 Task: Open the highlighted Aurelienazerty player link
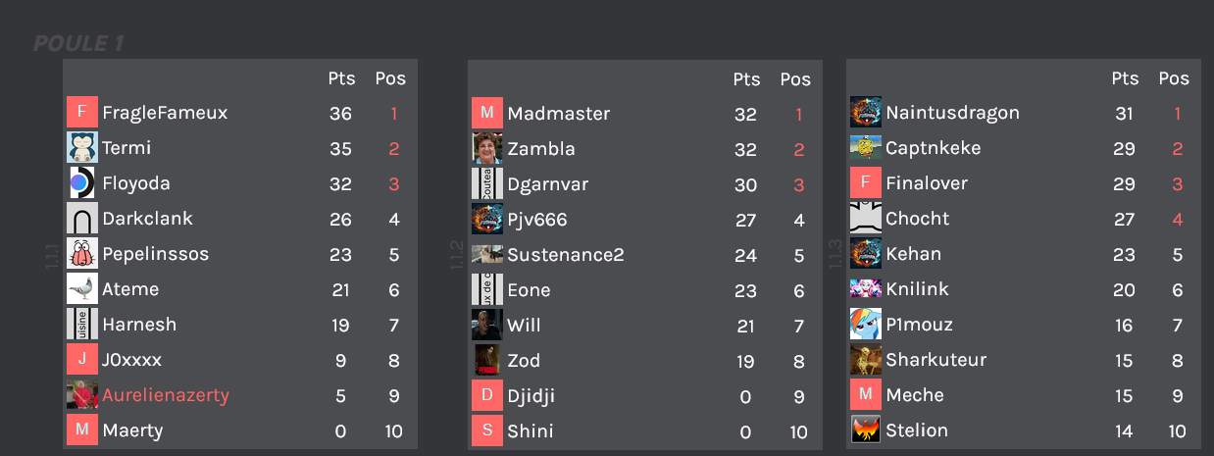pyautogui.click(x=166, y=395)
